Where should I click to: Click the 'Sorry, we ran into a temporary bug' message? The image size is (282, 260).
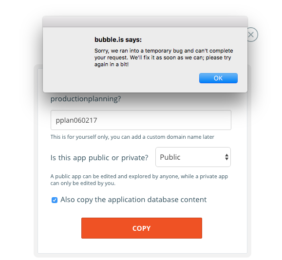click(x=164, y=57)
